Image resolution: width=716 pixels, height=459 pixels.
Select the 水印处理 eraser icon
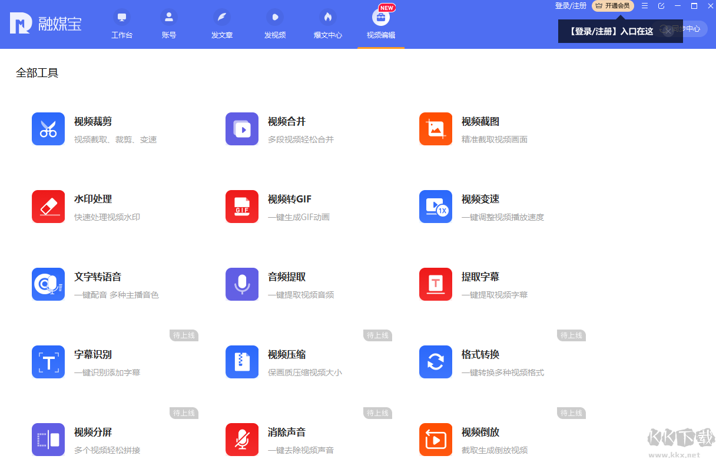[x=48, y=207]
